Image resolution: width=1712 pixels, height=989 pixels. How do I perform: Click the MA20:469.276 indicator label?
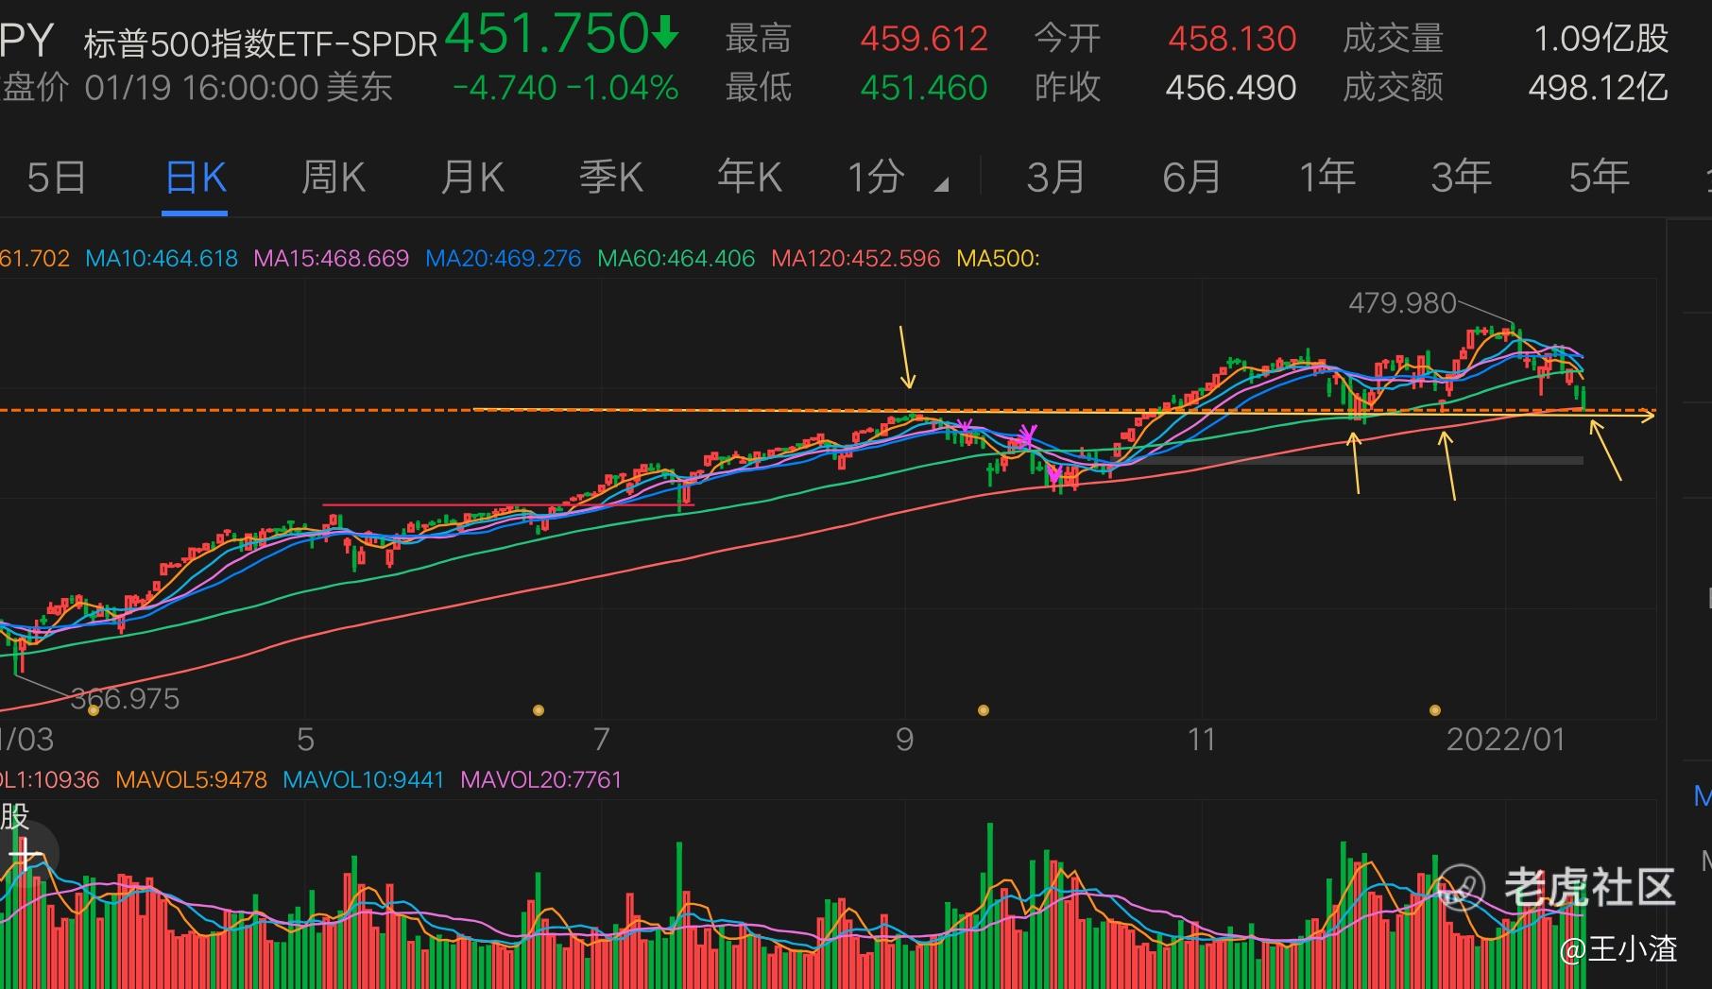[x=503, y=259]
